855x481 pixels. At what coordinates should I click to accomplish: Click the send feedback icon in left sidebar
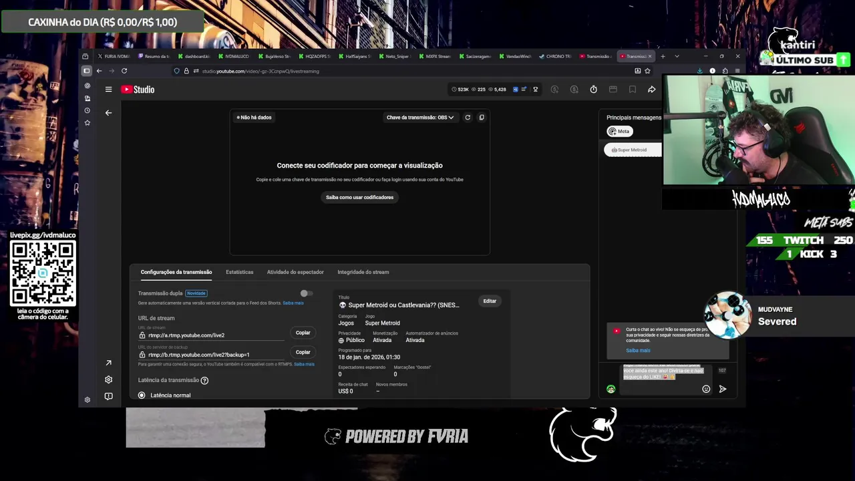(x=108, y=396)
